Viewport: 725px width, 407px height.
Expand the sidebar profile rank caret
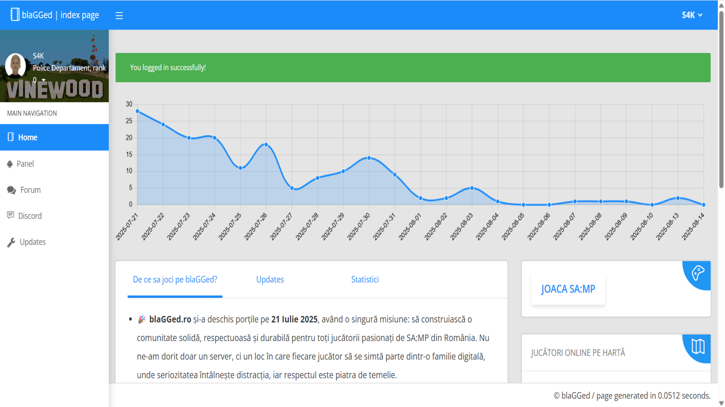[x=44, y=80]
